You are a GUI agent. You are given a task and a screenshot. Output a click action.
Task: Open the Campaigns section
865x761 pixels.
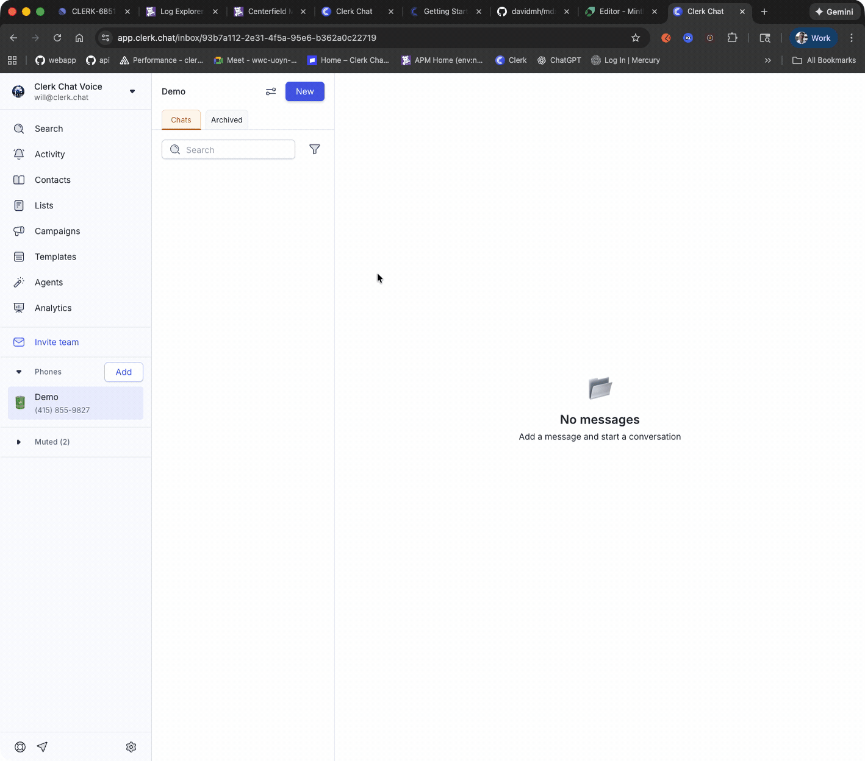pyautogui.click(x=57, y=231)
